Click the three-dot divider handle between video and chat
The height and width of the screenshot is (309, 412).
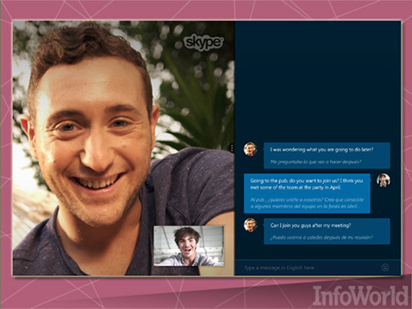[x=232, y=148]
